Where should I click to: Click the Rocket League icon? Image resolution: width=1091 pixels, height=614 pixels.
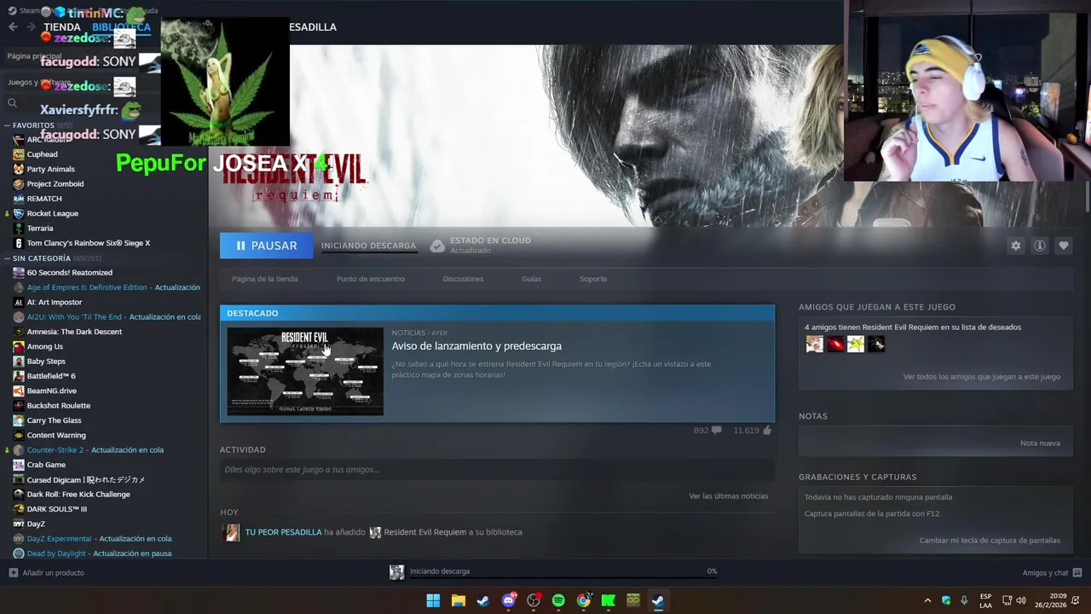click(19, 213)
